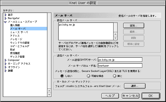Open メッセージ settings
The image size is (166, 102).
[16, 39]
